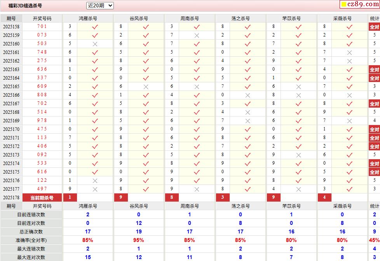This screenshot has width=380, height=261.
Task: Click the gray X in 周南杀号 for row 2025177
Action: pos(197,189)
